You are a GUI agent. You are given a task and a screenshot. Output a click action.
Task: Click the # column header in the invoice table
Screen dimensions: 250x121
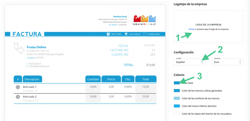click(18, 79)
